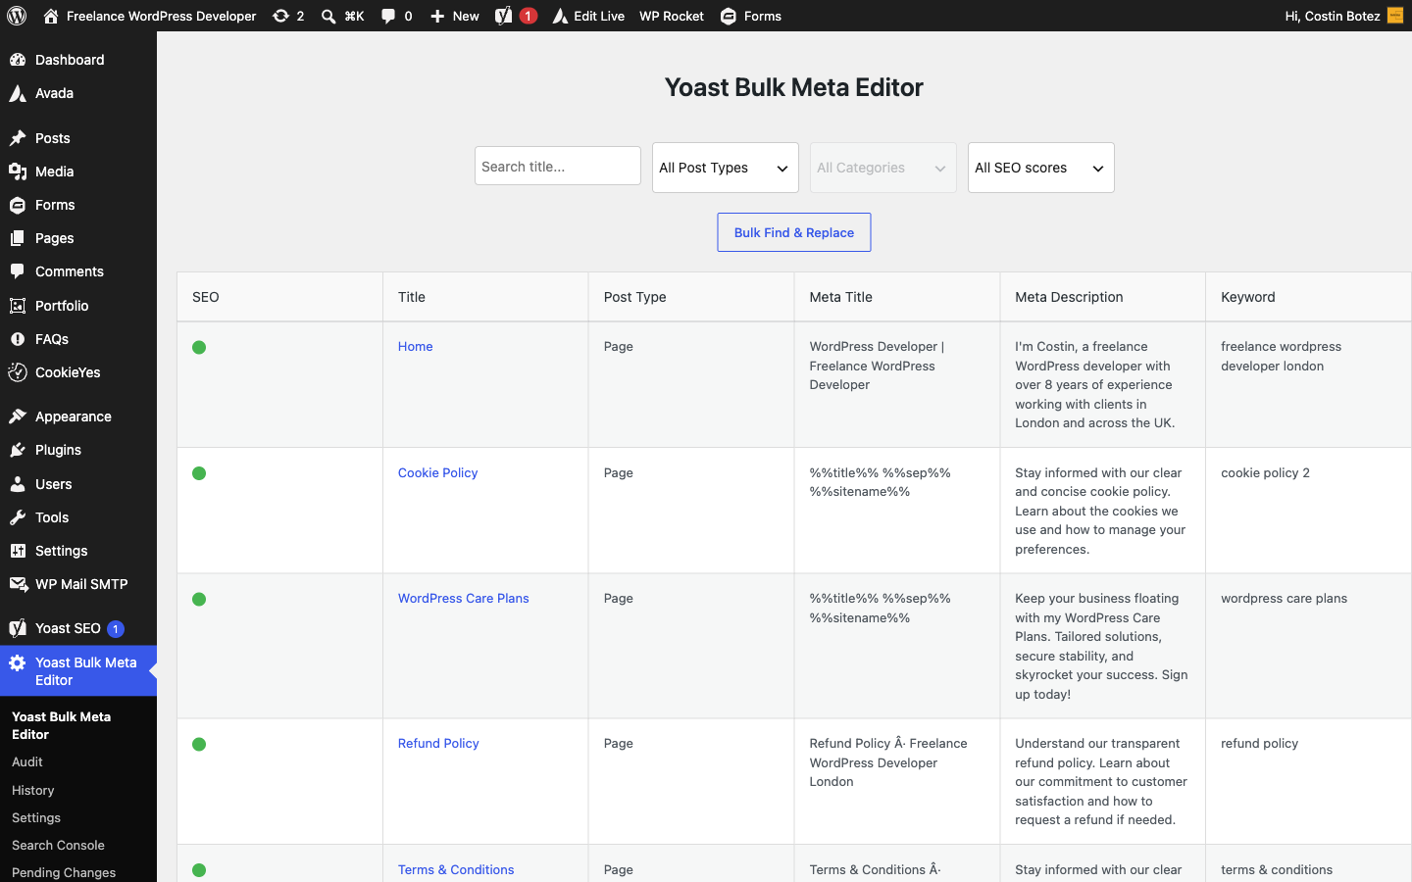Viewport: 1412px width, 882px height.
Task: Click the keyword 'freelance wordpress developer london'
Action: (1281, 357)
